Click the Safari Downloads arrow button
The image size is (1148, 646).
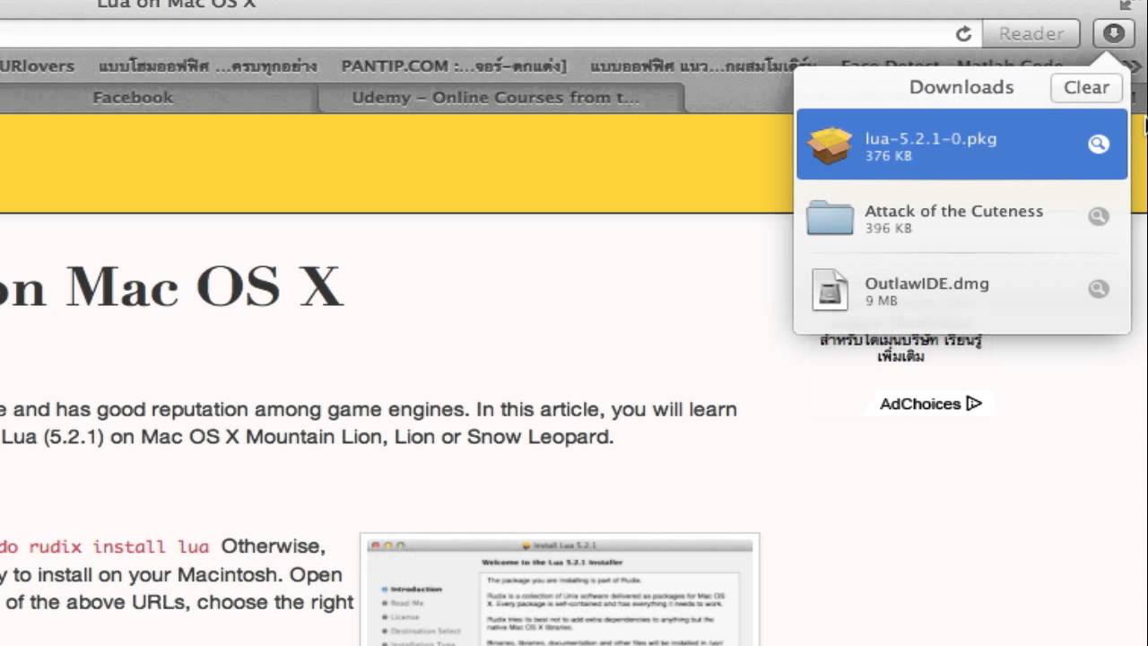tap(1113, 34)
